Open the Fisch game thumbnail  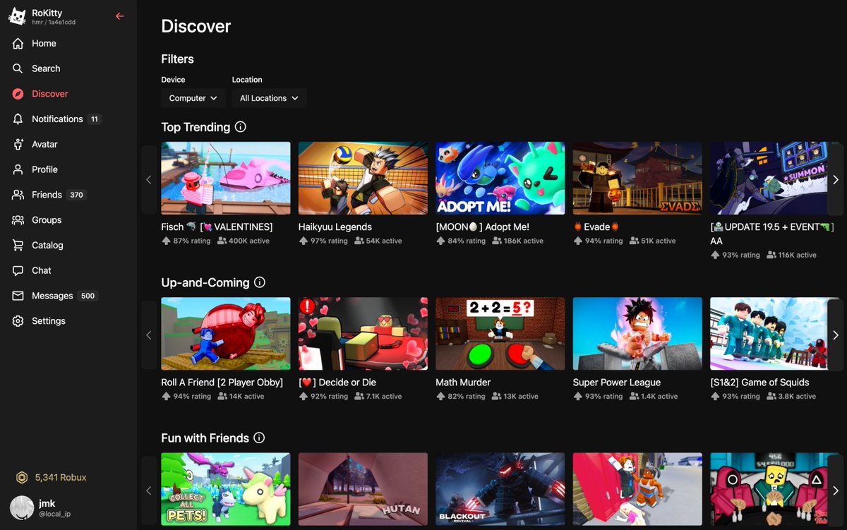tap(226, 178)
